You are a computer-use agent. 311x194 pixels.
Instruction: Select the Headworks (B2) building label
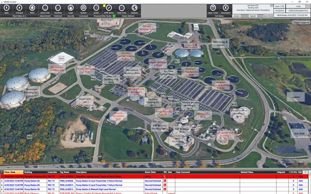pos(84,101)
